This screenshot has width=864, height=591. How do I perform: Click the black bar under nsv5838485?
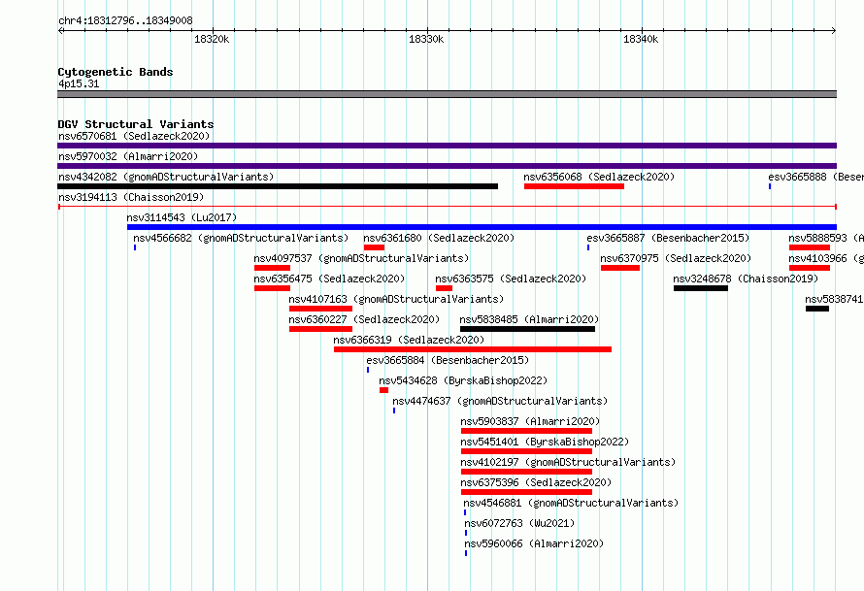click(527, 329)
